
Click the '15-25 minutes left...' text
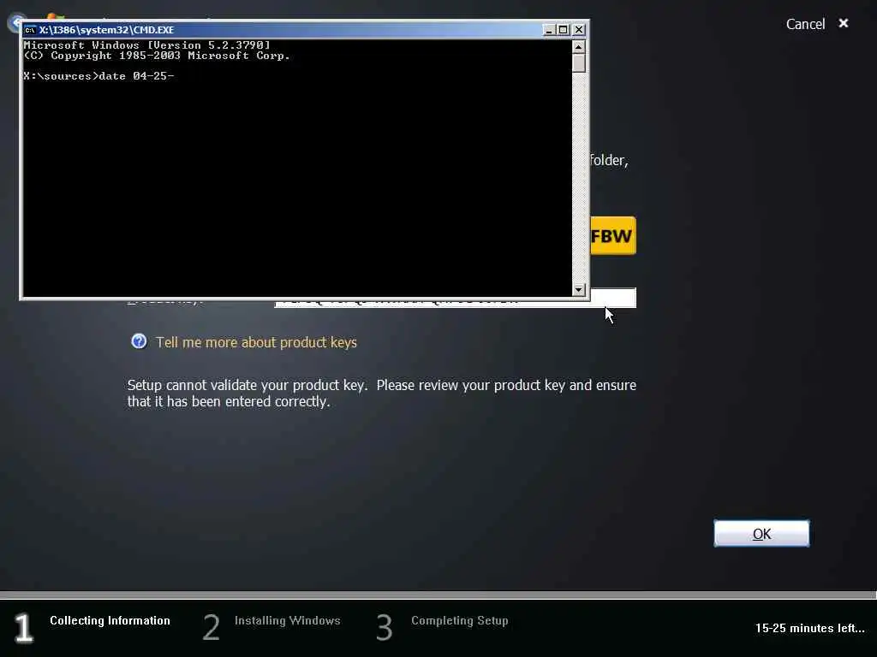coord(810,628)
